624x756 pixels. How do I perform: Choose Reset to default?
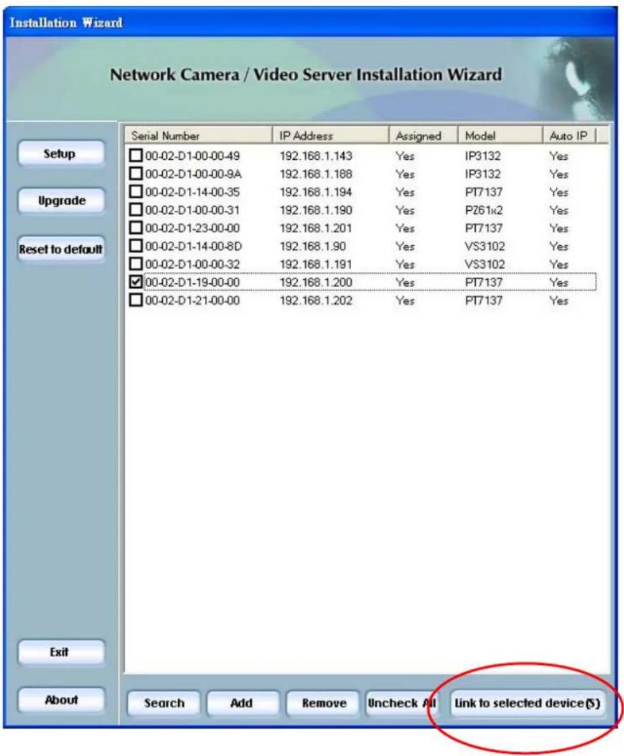(60, 249)
